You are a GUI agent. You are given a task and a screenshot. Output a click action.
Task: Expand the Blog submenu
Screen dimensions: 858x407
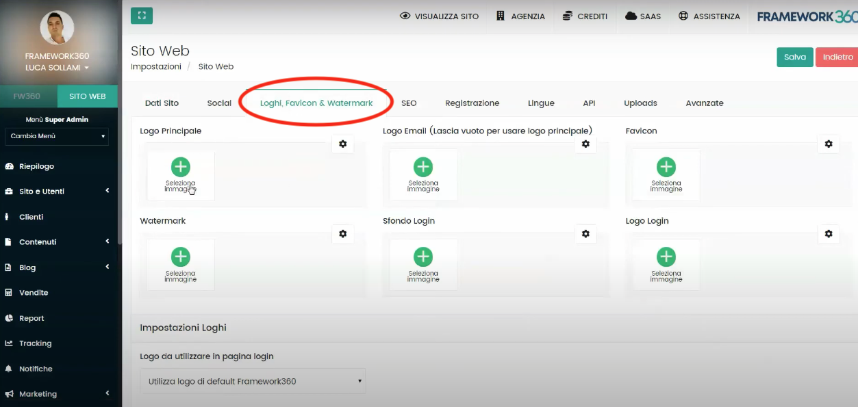[108, 267]
